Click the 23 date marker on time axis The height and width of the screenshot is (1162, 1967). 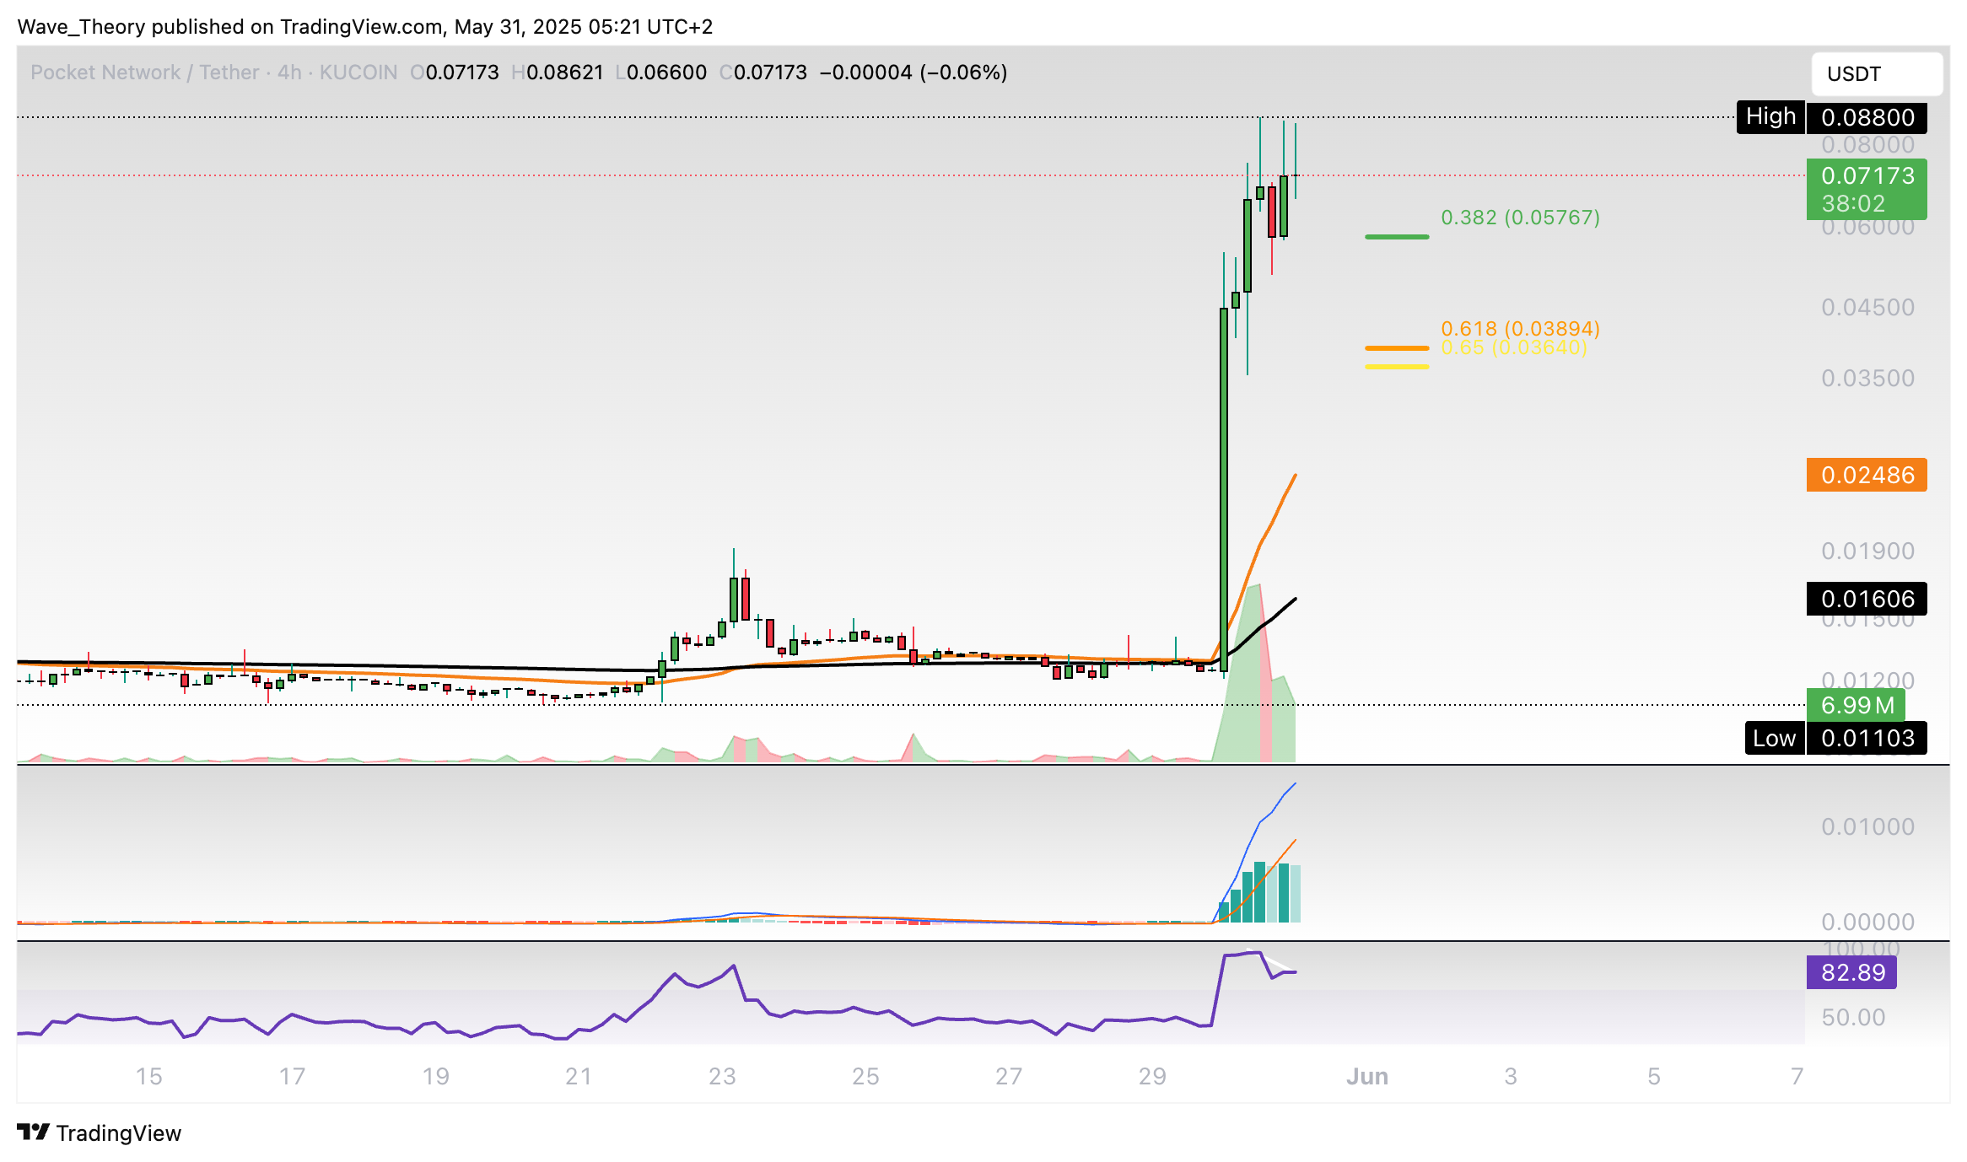[722, 1076]
